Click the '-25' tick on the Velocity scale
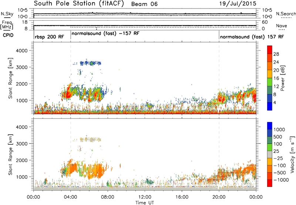Screen dimensions: 296x205 [279, 158]
